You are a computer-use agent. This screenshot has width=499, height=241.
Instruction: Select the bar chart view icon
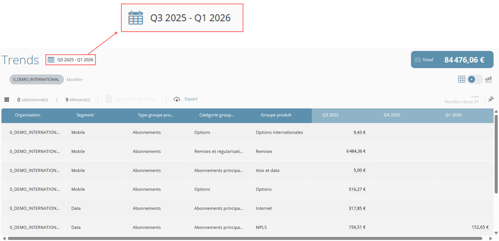pyautogui.click(x=488, y=80)
